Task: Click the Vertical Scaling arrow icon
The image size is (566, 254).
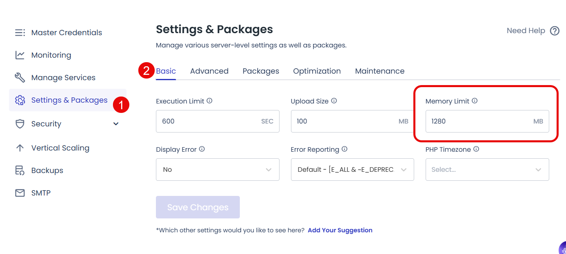Action: pyautogui.click(x=20, y=148)
